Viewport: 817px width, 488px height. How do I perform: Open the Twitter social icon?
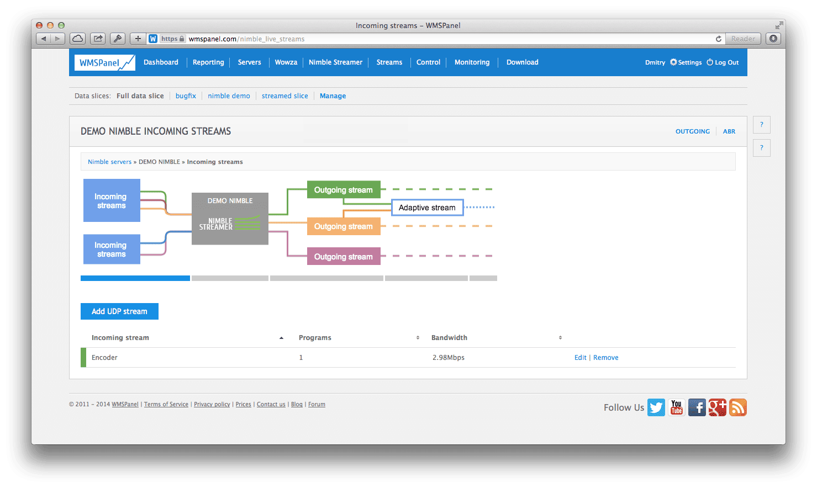point(656,407)
